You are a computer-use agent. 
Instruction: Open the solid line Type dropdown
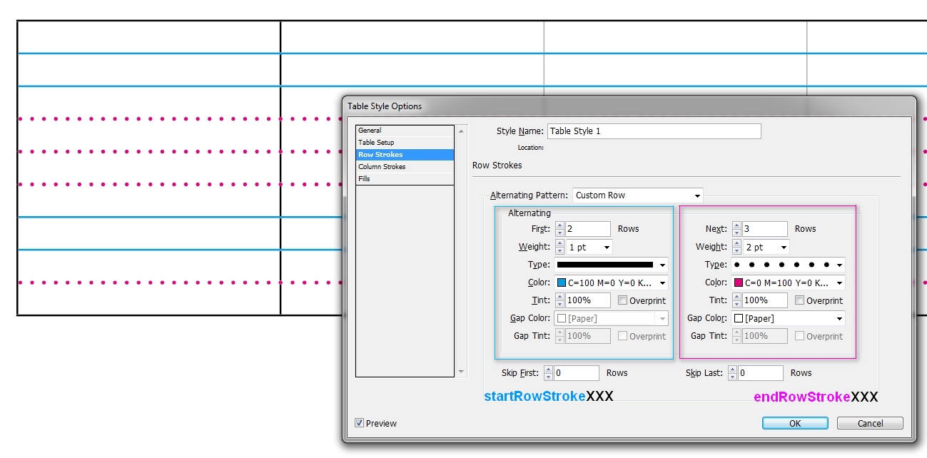(x=611, y=265)
